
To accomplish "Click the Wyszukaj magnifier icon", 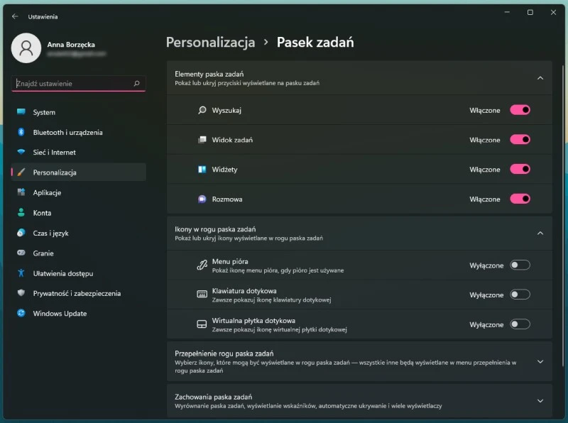I will pos(202,110).
